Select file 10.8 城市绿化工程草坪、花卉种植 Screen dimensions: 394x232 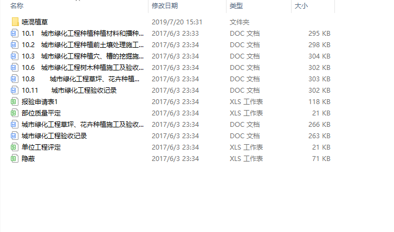click(80, 79)
